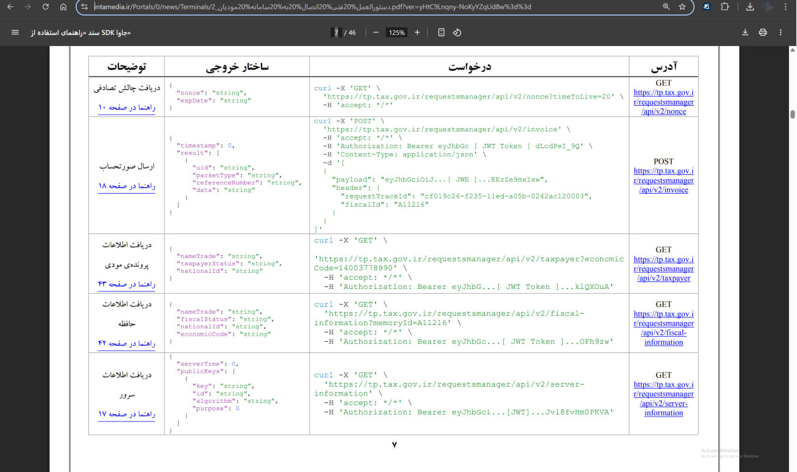The width and height of the screenshot is (797, 472).
Task: Open the api/v2/invoice URL link
Action: [x=664, y=181]
